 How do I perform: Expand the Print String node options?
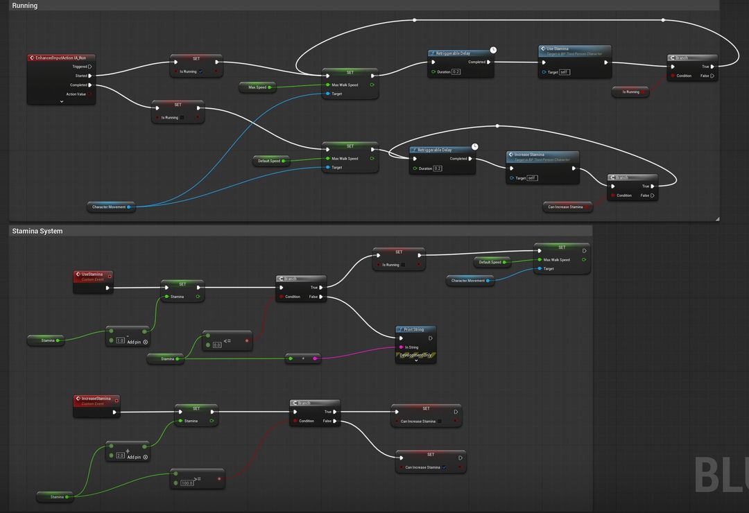[416, 360]
